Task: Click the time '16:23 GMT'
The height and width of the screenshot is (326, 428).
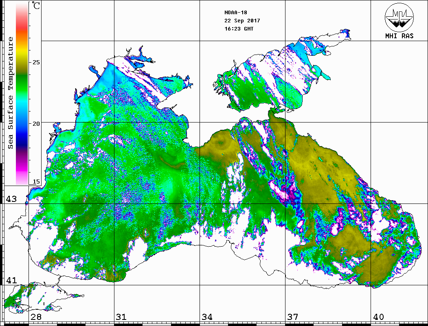Action: pyautogui.click(x=239, y=28)
